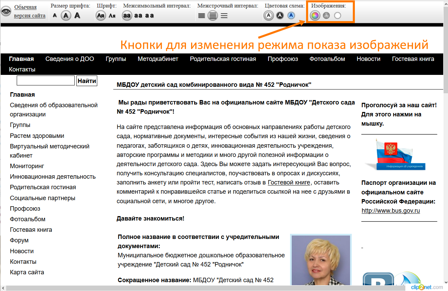448x291 pixels.
Task: Select the smallest font size button
Action: click(55, 16)
